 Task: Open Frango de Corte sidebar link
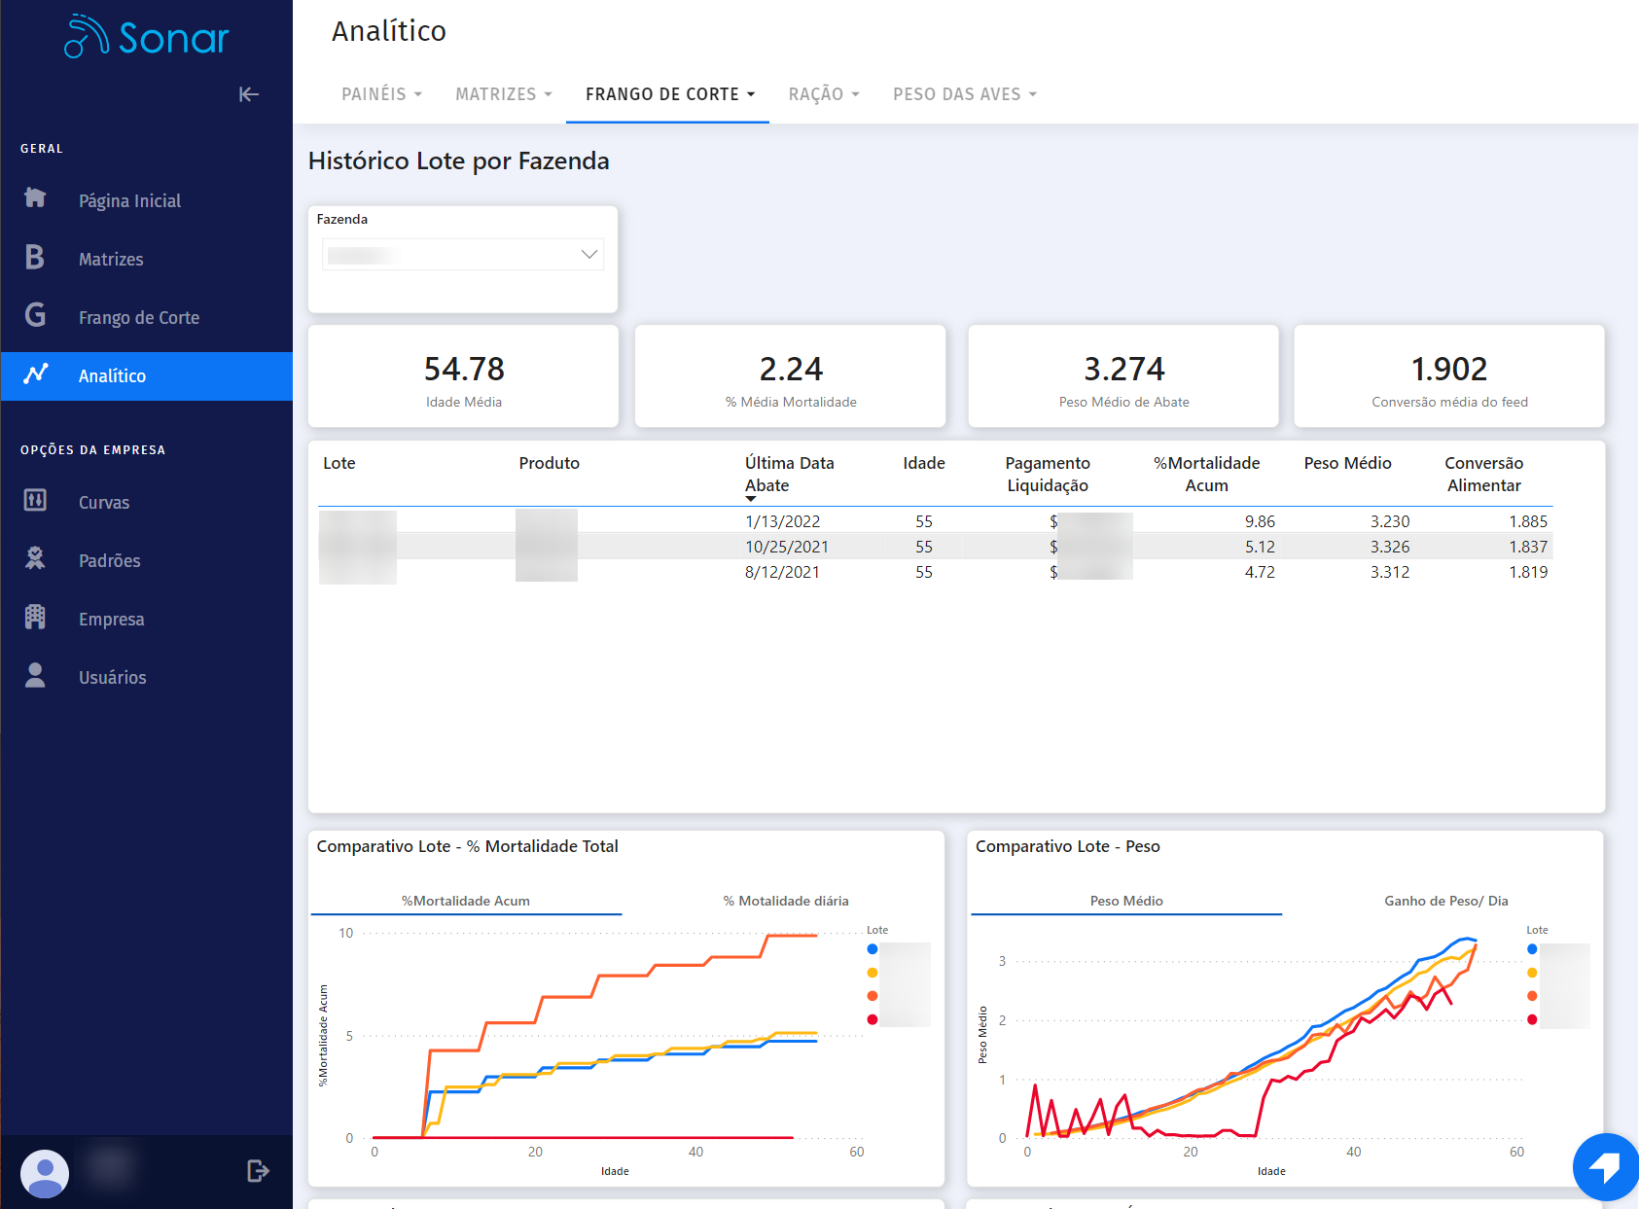[139, 318]
